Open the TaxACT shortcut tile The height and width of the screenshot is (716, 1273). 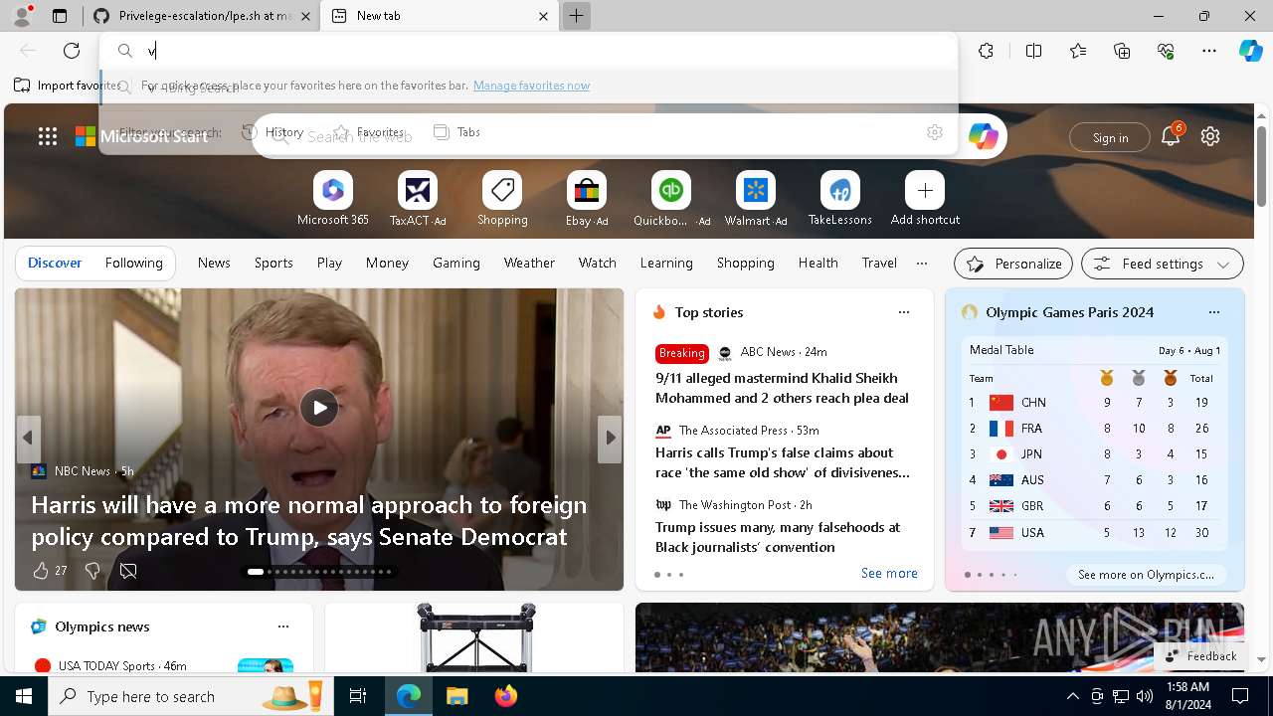[x=418, y=190]
